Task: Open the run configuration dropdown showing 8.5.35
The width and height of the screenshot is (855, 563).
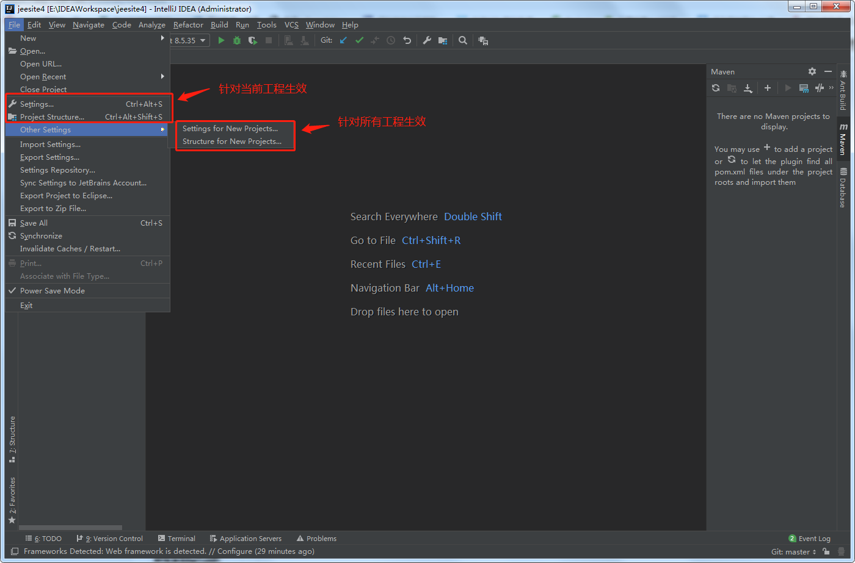Action: pyautogui.click(x=186, y=40)
